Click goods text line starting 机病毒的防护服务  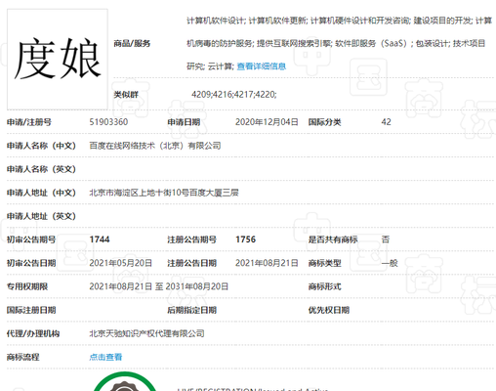(336, 43)
